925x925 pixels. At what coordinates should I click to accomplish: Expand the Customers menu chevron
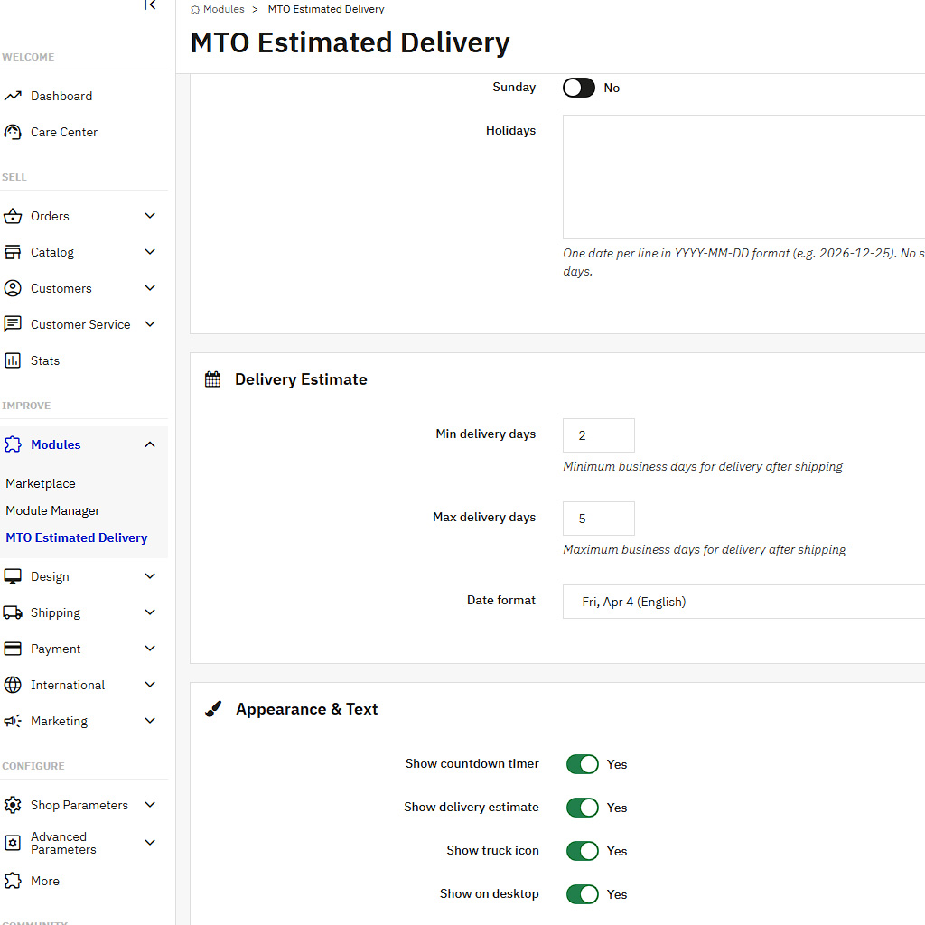(150, 288)
